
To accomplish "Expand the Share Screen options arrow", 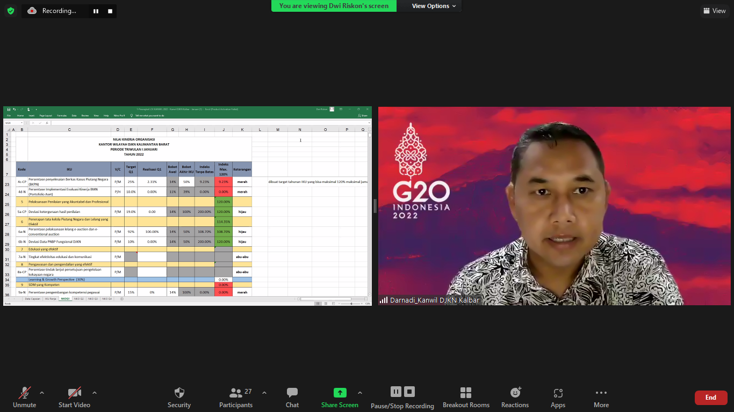I will [360, 393].
